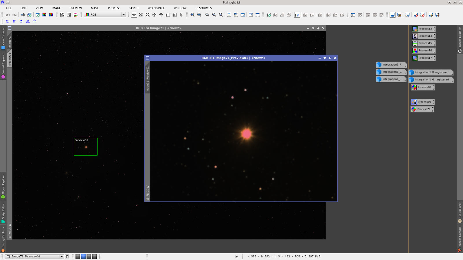
Task: Switch to the blue workspace button
Action: click(83, 257)
